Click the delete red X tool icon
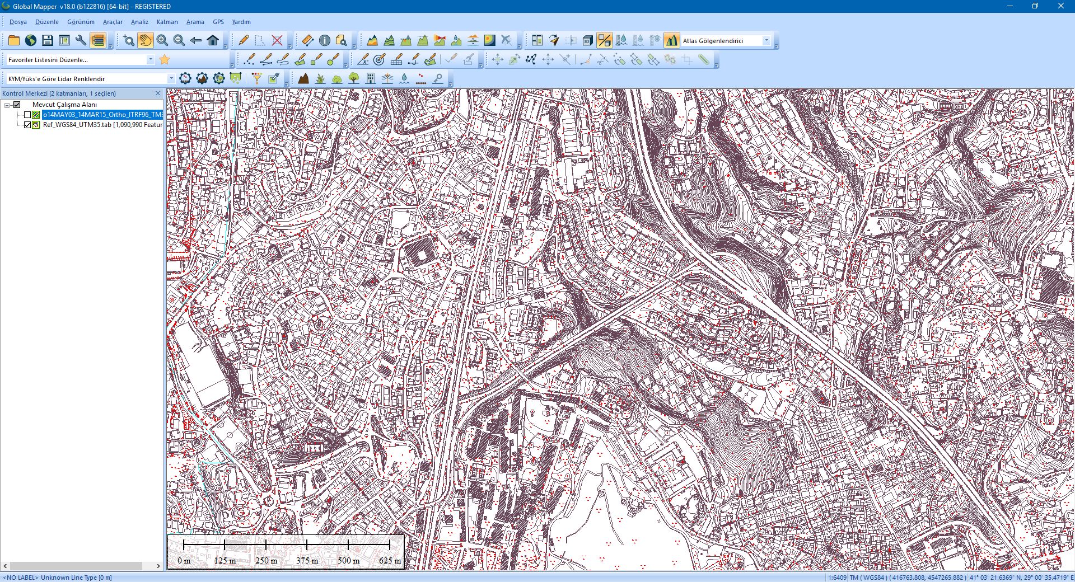 (277, 40)
